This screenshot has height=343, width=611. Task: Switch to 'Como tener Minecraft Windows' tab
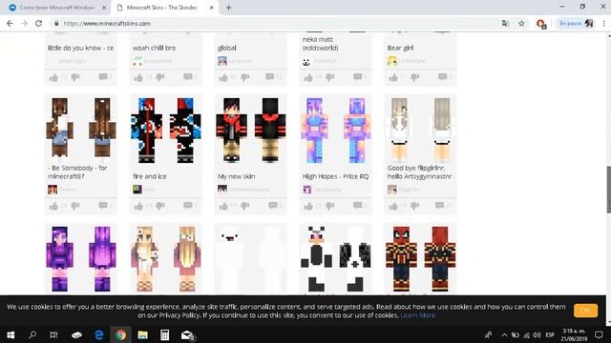56,8
